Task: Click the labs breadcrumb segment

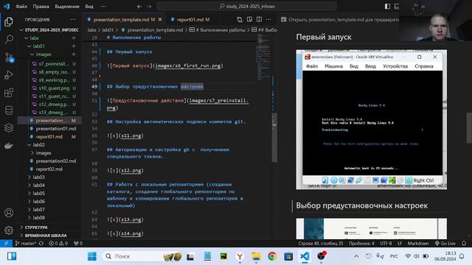Action: [x=91, y=30]
